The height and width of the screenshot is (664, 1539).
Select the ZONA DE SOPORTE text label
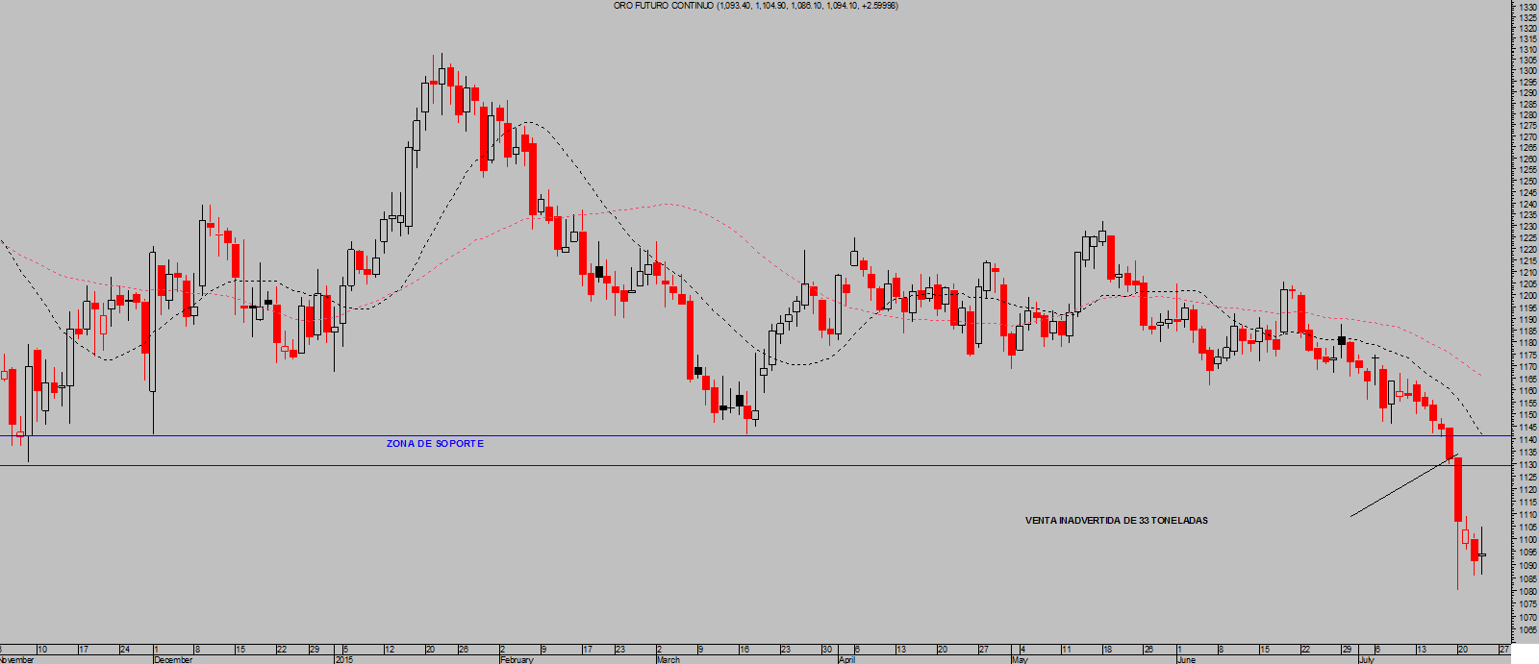coord(435,444)
